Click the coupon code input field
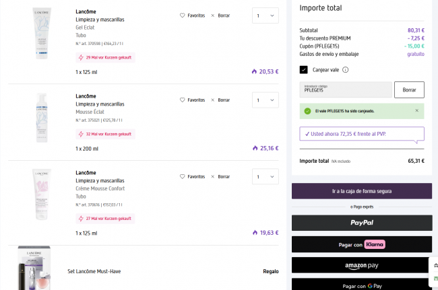 (345, 89)
